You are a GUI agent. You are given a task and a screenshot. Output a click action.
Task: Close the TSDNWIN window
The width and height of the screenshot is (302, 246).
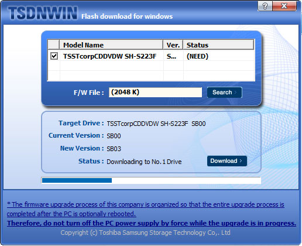pos(284,6)
